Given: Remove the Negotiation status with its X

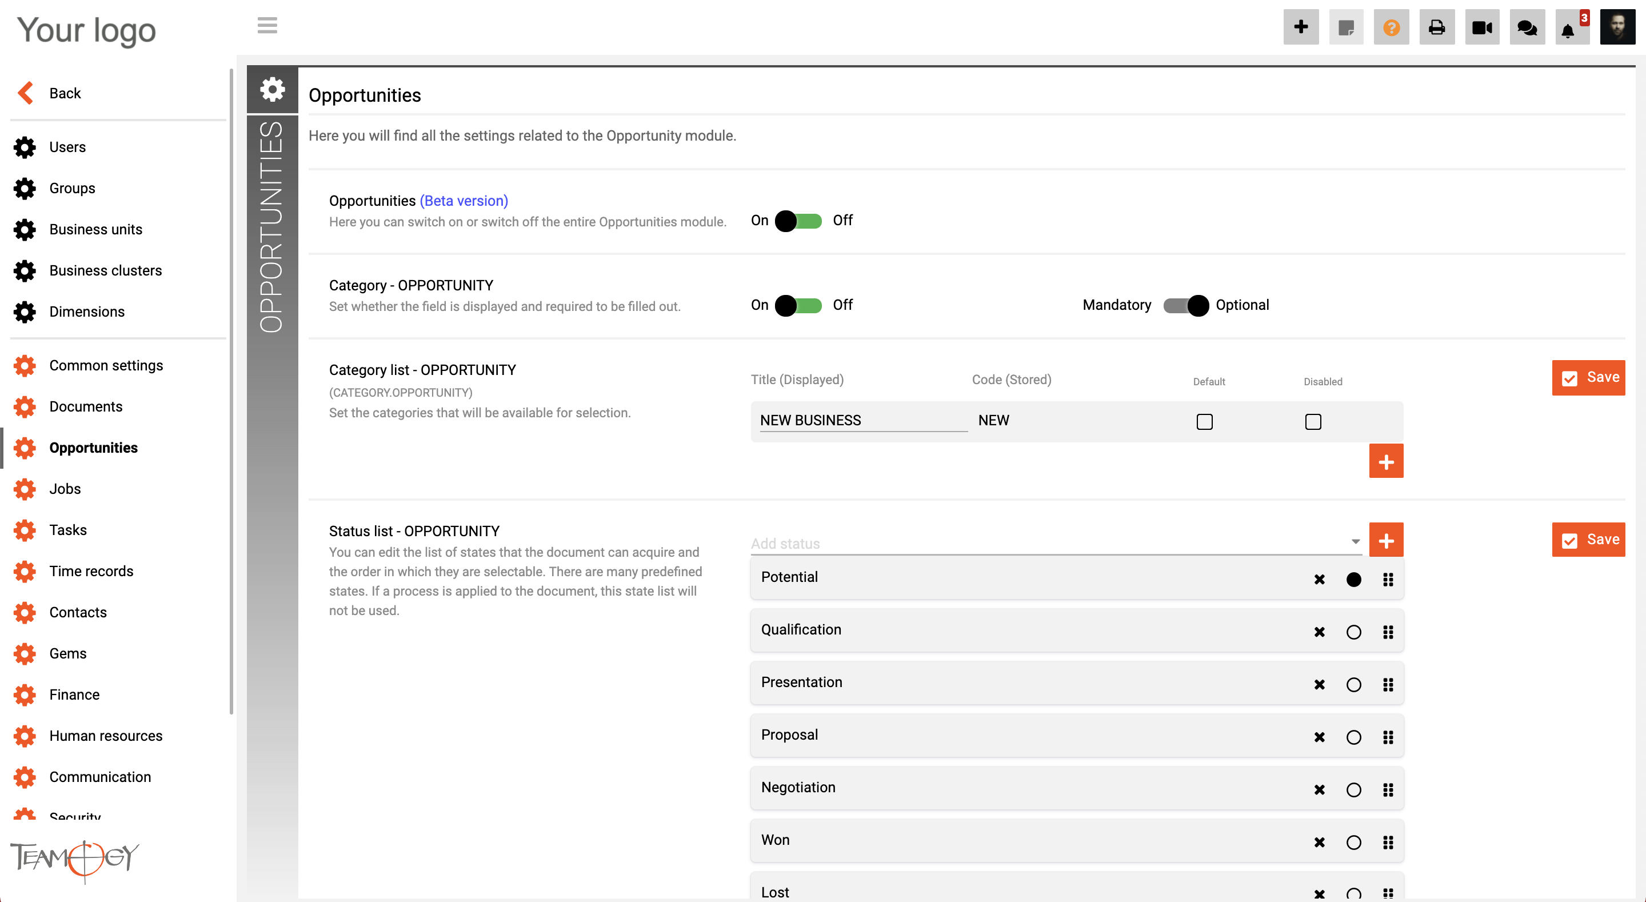Looking at the screenshot, I should point(1319,790).
